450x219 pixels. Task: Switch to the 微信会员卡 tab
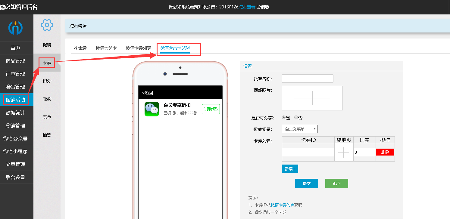click(106, 47)
